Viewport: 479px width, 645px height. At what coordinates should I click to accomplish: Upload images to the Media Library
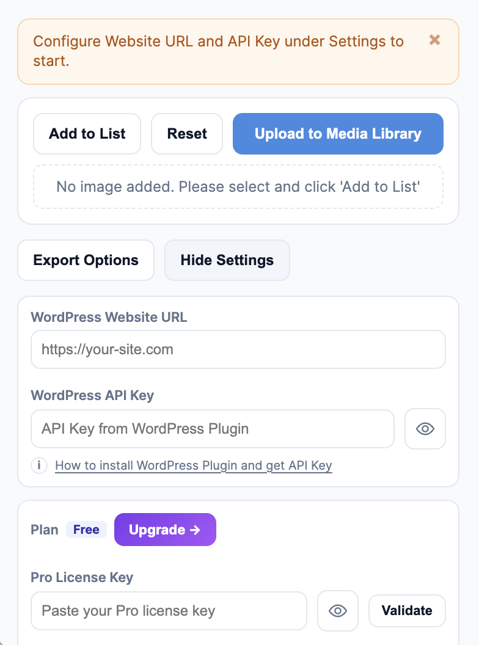coord(338,134)
